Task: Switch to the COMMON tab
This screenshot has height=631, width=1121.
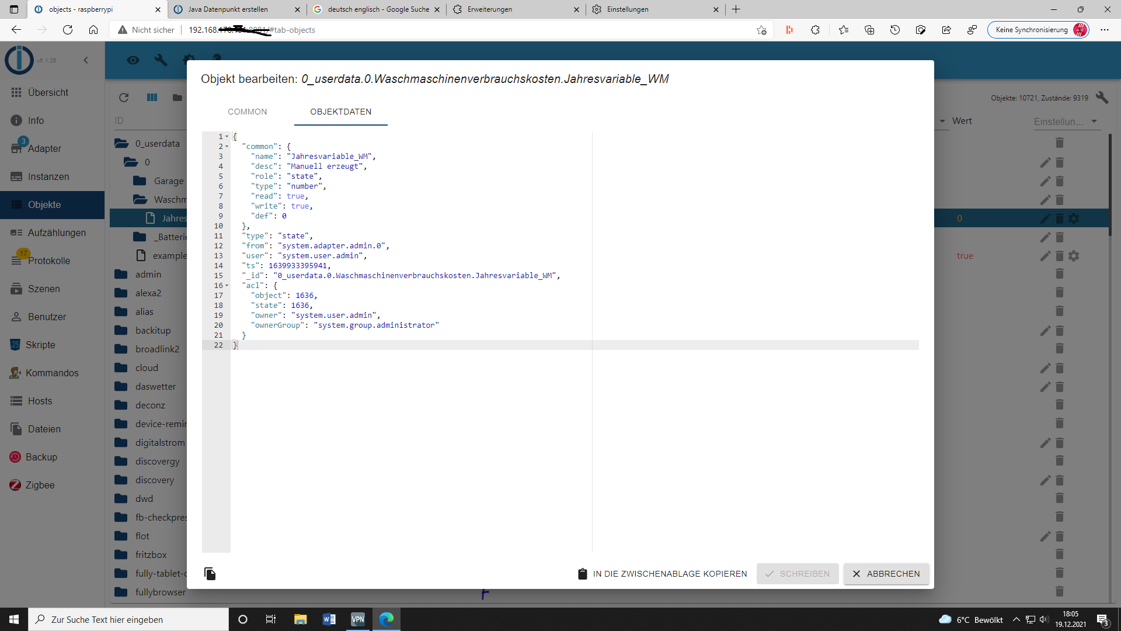Action: 247,112
